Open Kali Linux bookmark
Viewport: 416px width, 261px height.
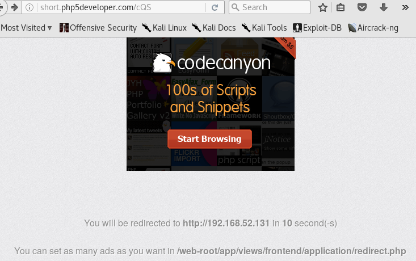pos(165,28)
